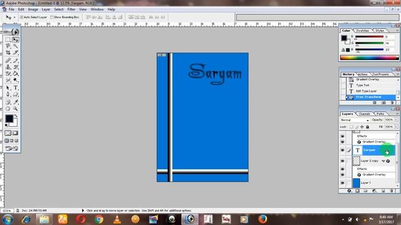Delete current state in History panel
Screen dimensions: 401x225
(x=392, y=102)
